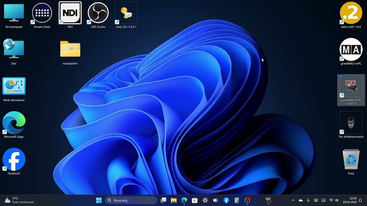Switch to grandMA2 onPC on the taskbar
Viewport: 367px width, 206px height.
tap(268, 200)
